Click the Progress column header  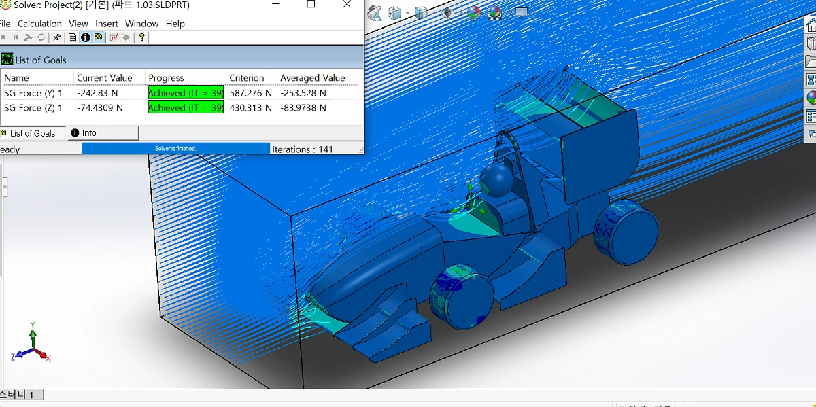[186, 77]
